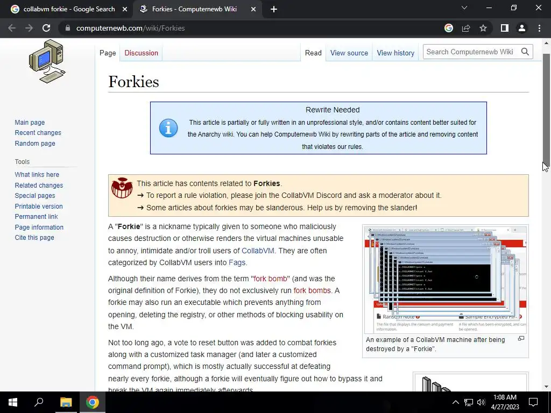This screenshot has height=413, width=551.
Task: Click the volume speaker icon
Action: [x=481, y=402]
